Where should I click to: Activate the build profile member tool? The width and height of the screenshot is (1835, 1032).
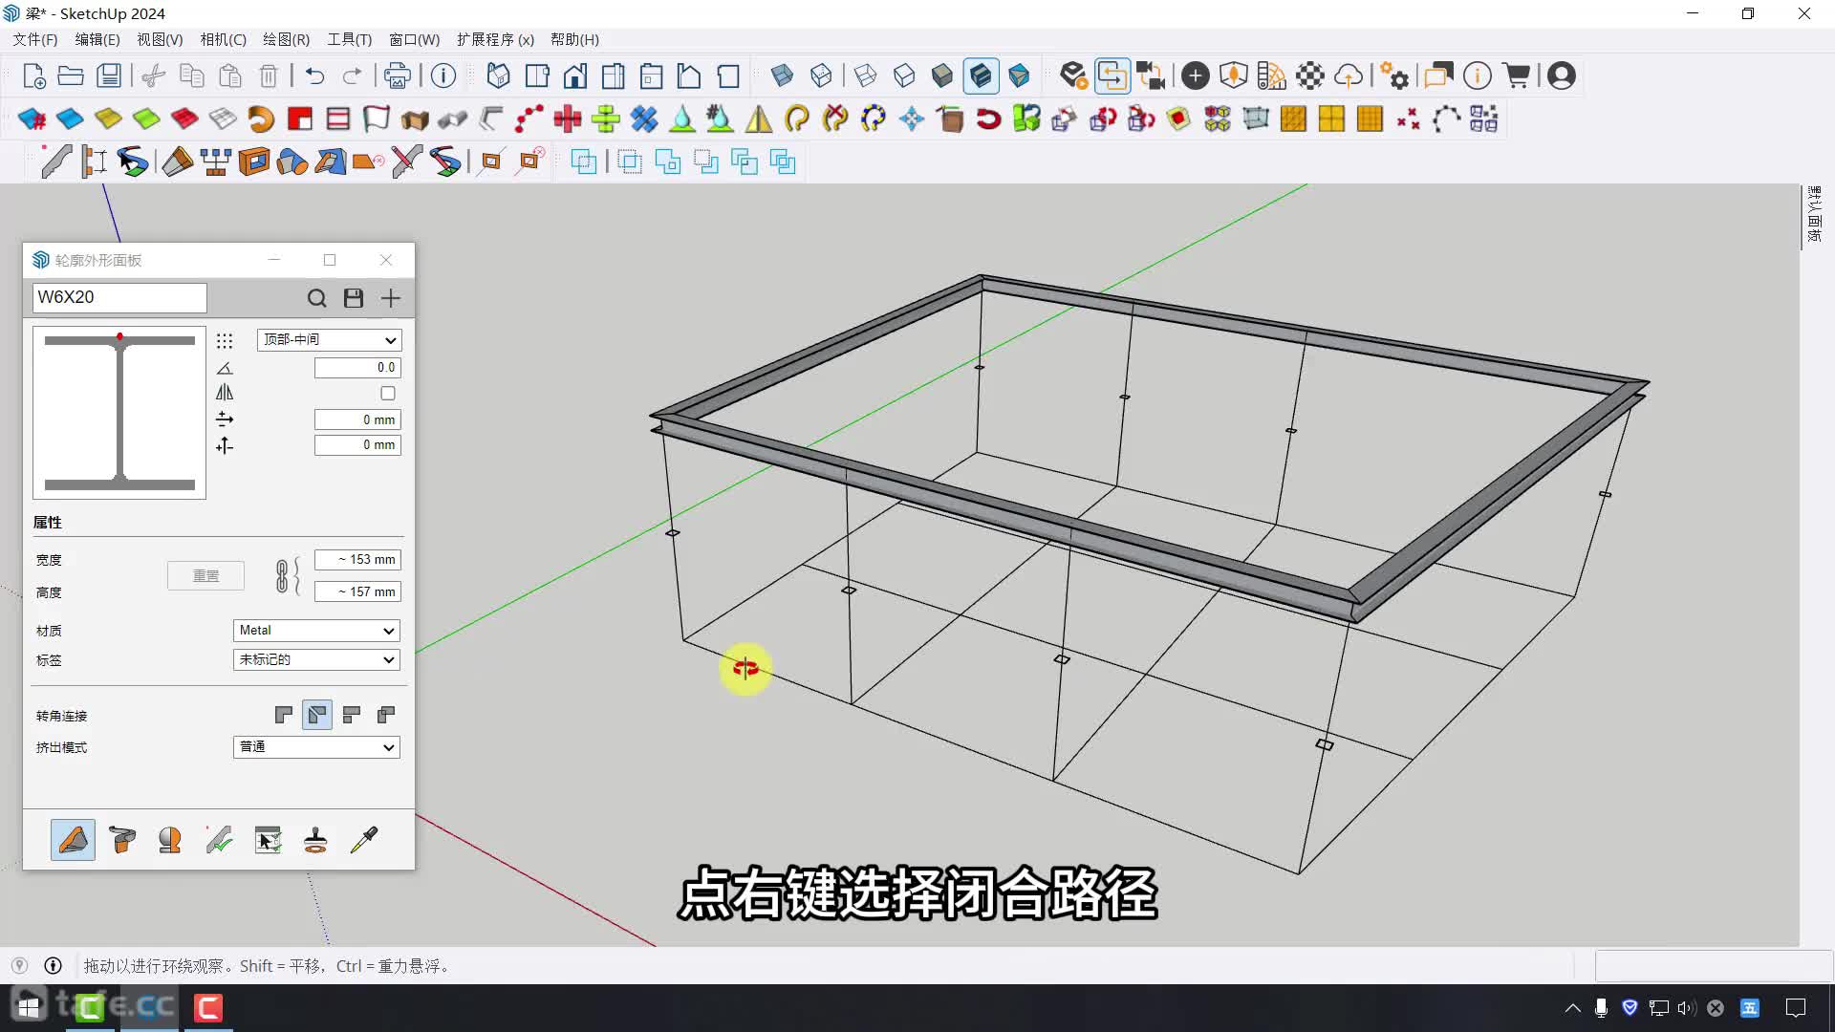pyautogui.click(x=73, y=840)
